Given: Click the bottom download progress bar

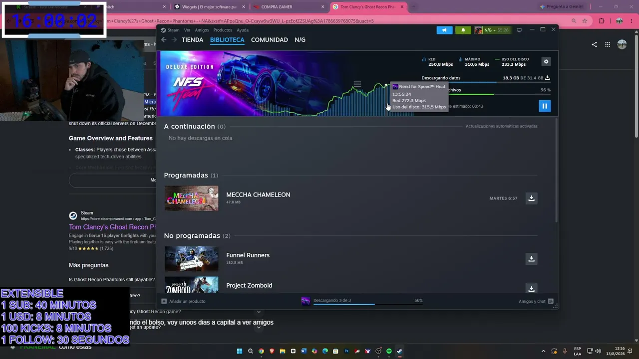Looking at the screenshot, I should click(368, 304).
